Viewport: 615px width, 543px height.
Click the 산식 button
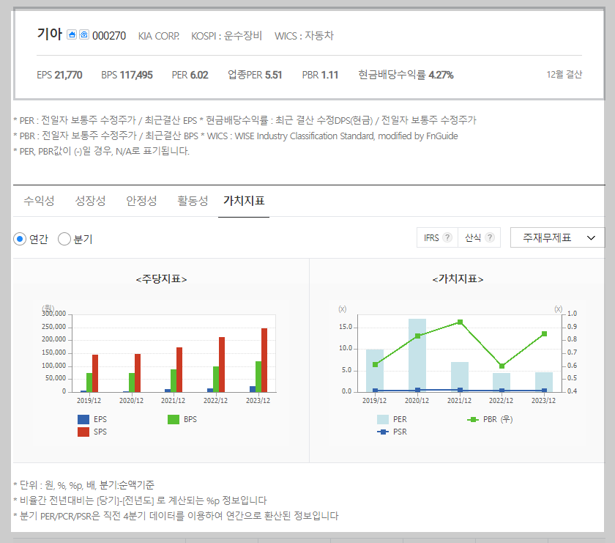point(479,237)
